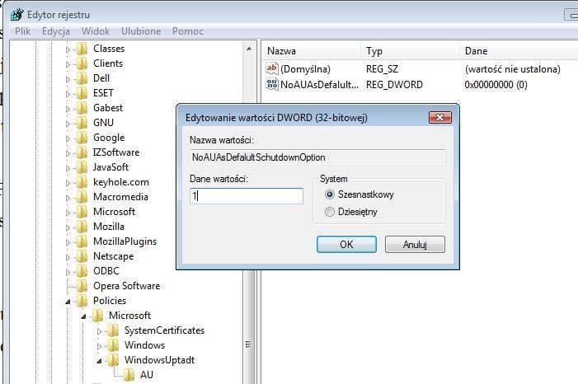
Task: Click the Nazwa wartości name field
Action: tap(317, 157)
